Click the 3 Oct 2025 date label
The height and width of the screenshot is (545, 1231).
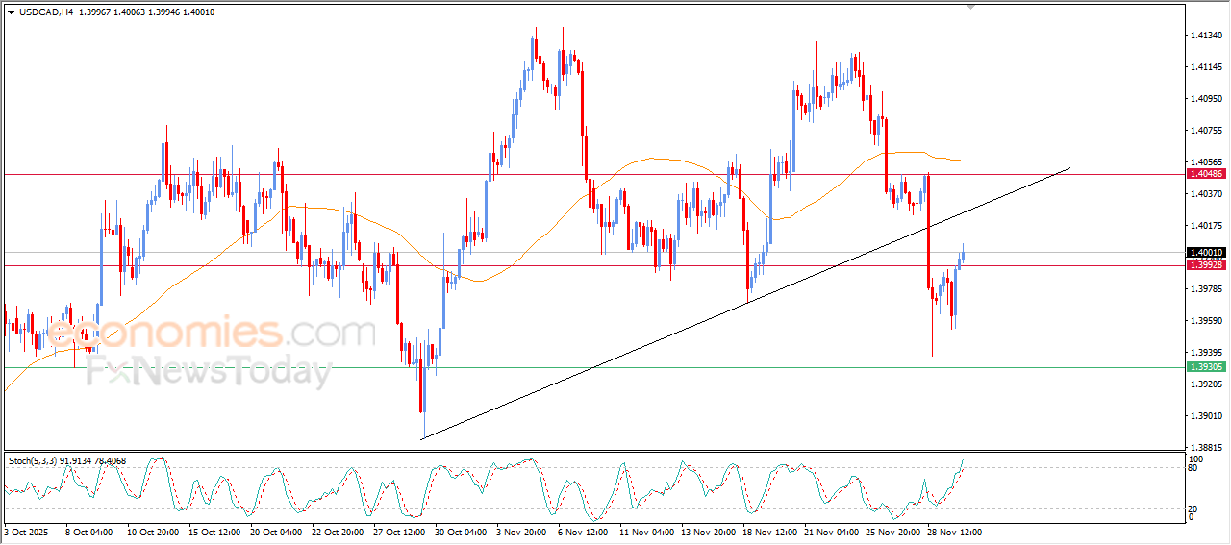24,532
